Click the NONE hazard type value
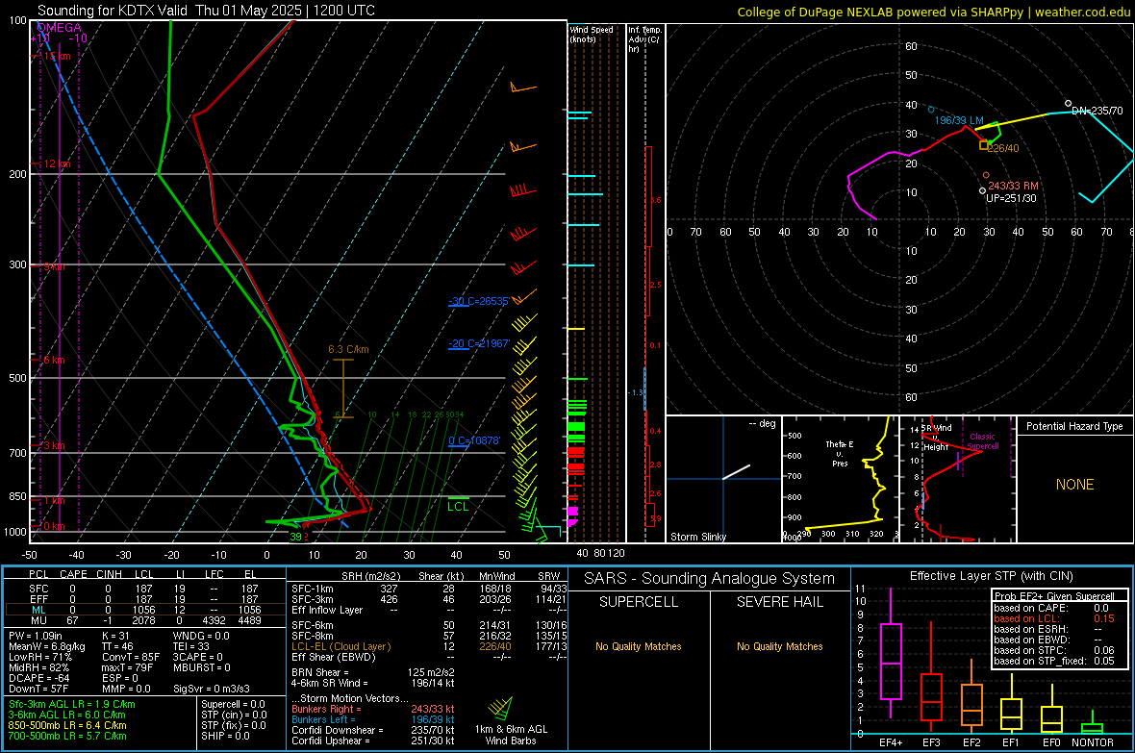 coord(1075,485)
